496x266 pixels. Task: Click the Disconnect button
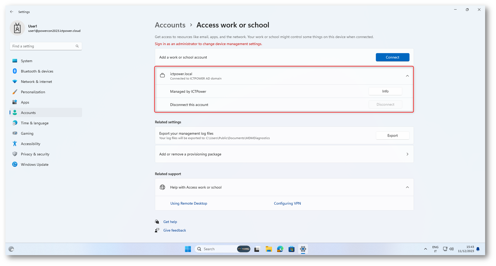coord(385,105)
